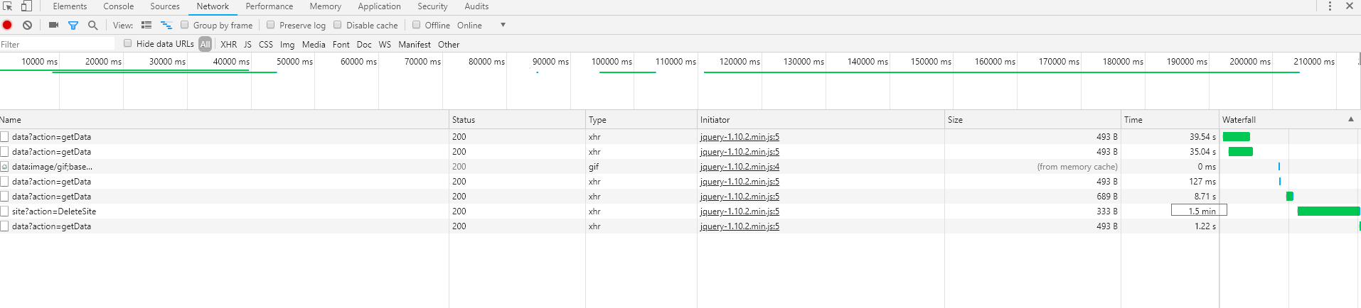
Task: Select the data:image/gif;base... request
Action: click(x=52, y=167)
